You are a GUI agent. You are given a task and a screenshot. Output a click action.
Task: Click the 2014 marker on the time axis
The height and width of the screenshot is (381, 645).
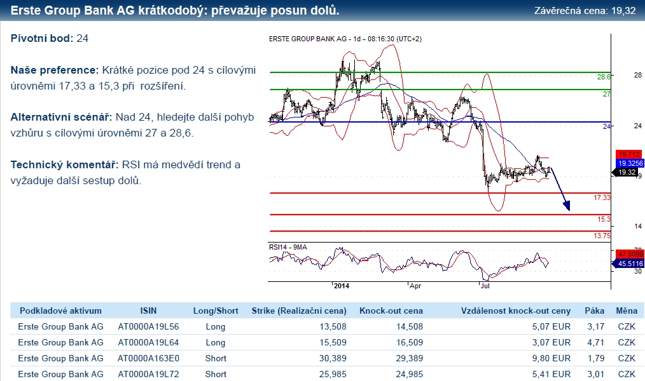tap(342, 286)
